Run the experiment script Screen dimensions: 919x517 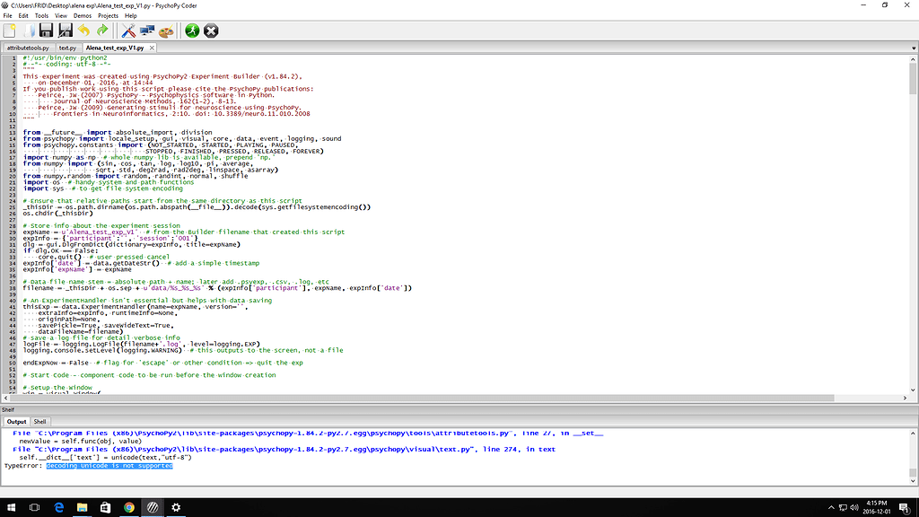coord(192,30)
